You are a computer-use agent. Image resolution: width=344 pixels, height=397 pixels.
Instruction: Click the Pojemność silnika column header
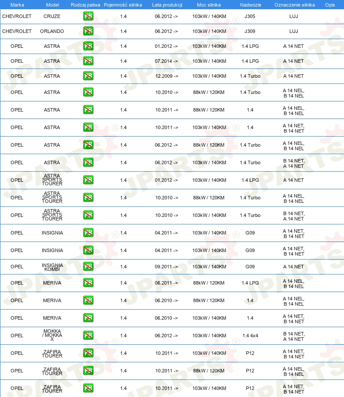(123, 5)
